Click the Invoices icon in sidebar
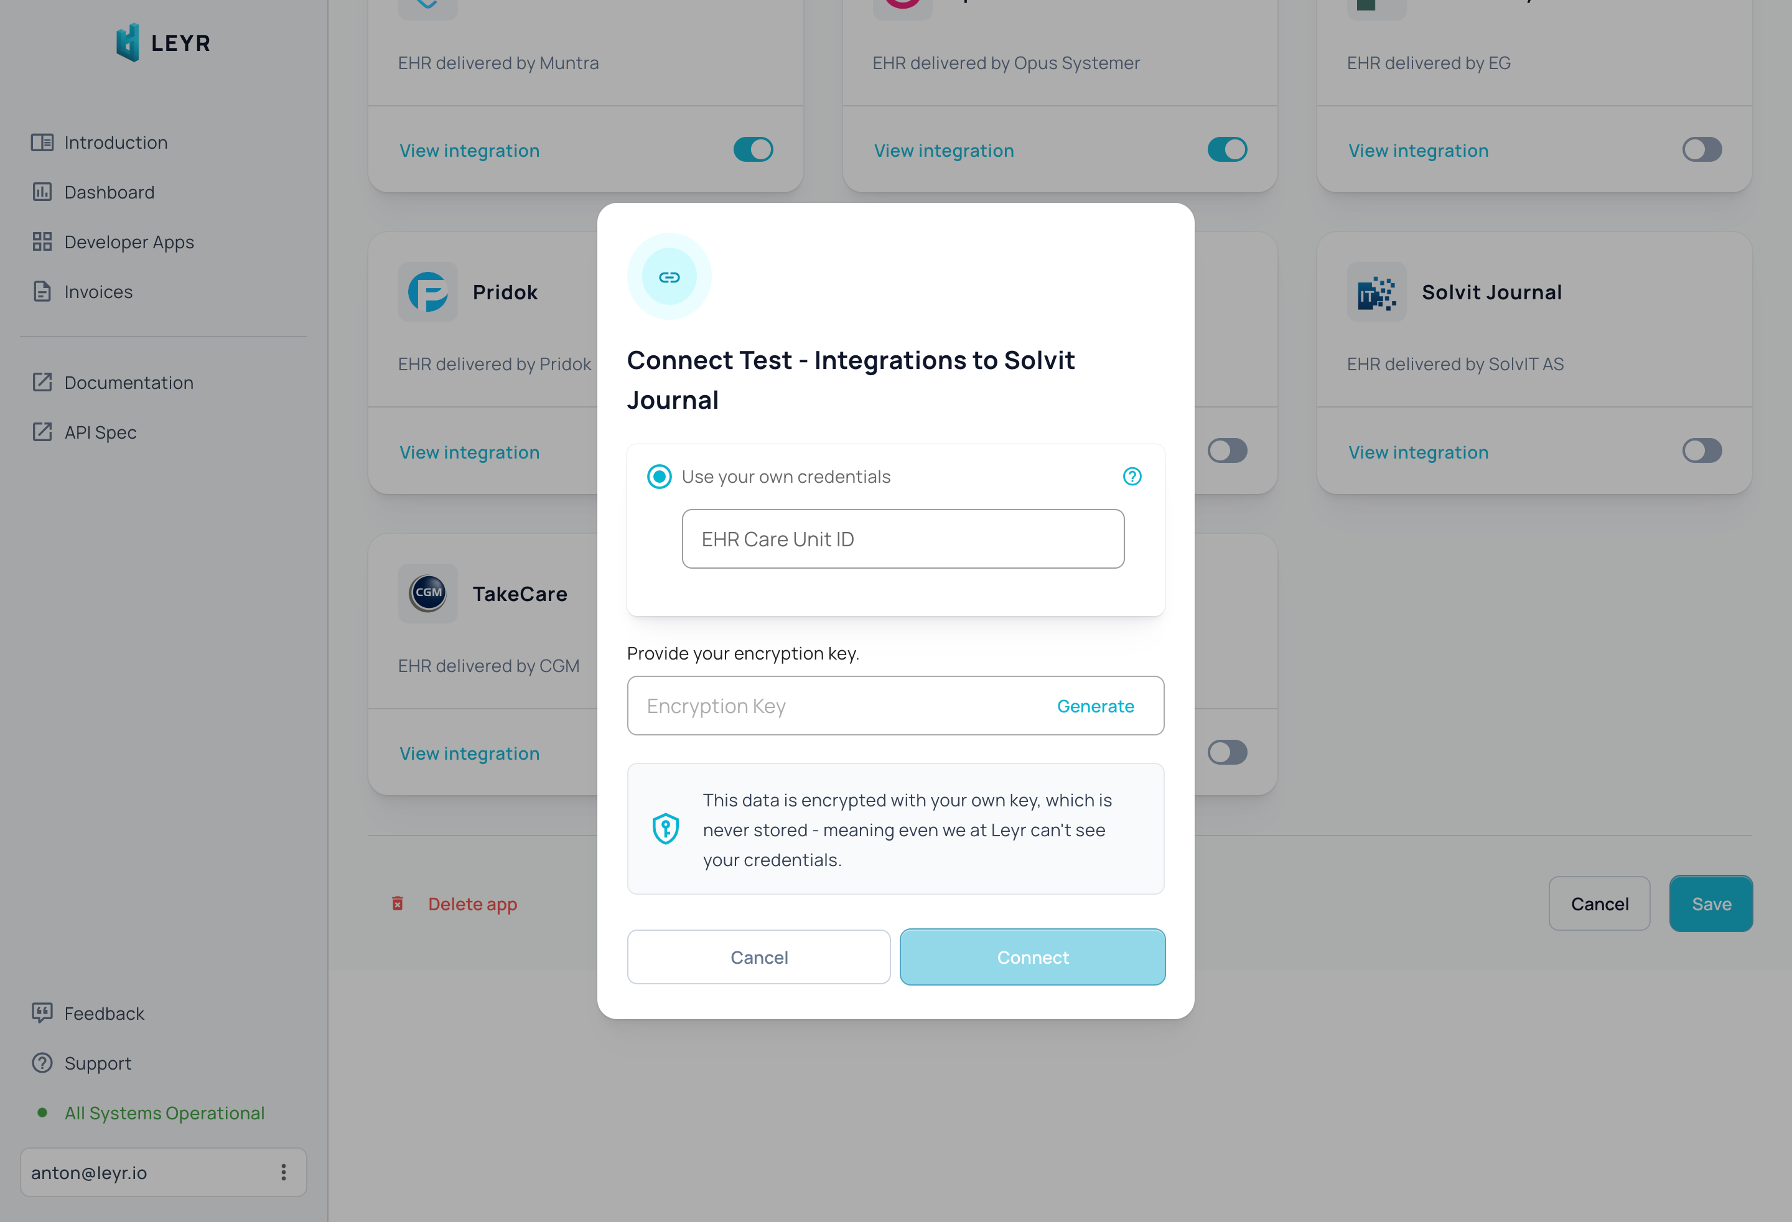This screenshot has width=1792, height=1222. [42, 292]
